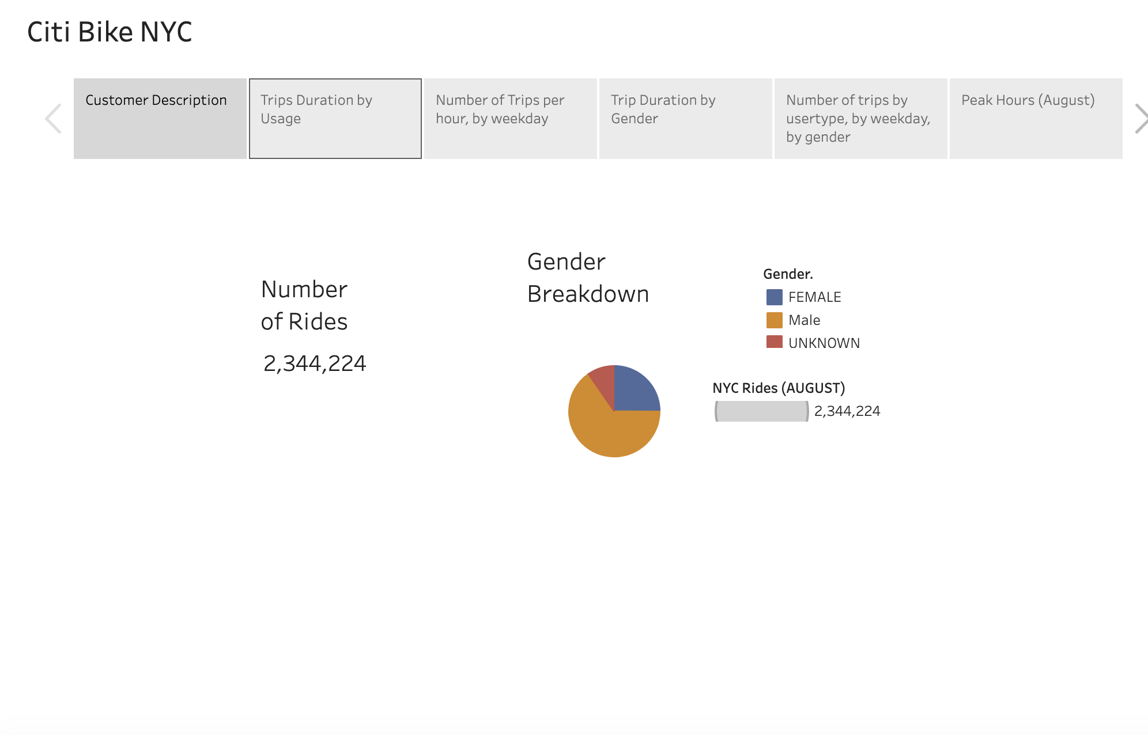Click the UNKNOWN red legend swatch
This screenshot has width=1148, height=735.
coord(773,342)
